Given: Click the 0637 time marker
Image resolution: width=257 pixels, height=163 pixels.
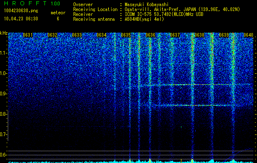Looking at the screenshot, I should pyautogui.click(x=175, y=35).
